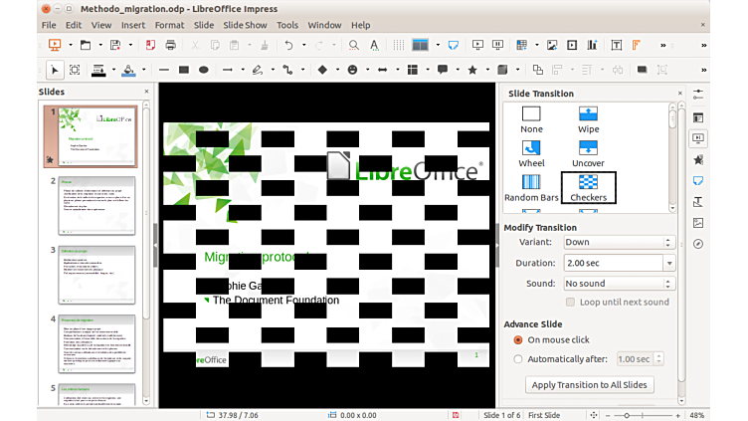Select the Automatically after radio button
Image resolution: width=748 pixels, height=421 pixels.
518,359
